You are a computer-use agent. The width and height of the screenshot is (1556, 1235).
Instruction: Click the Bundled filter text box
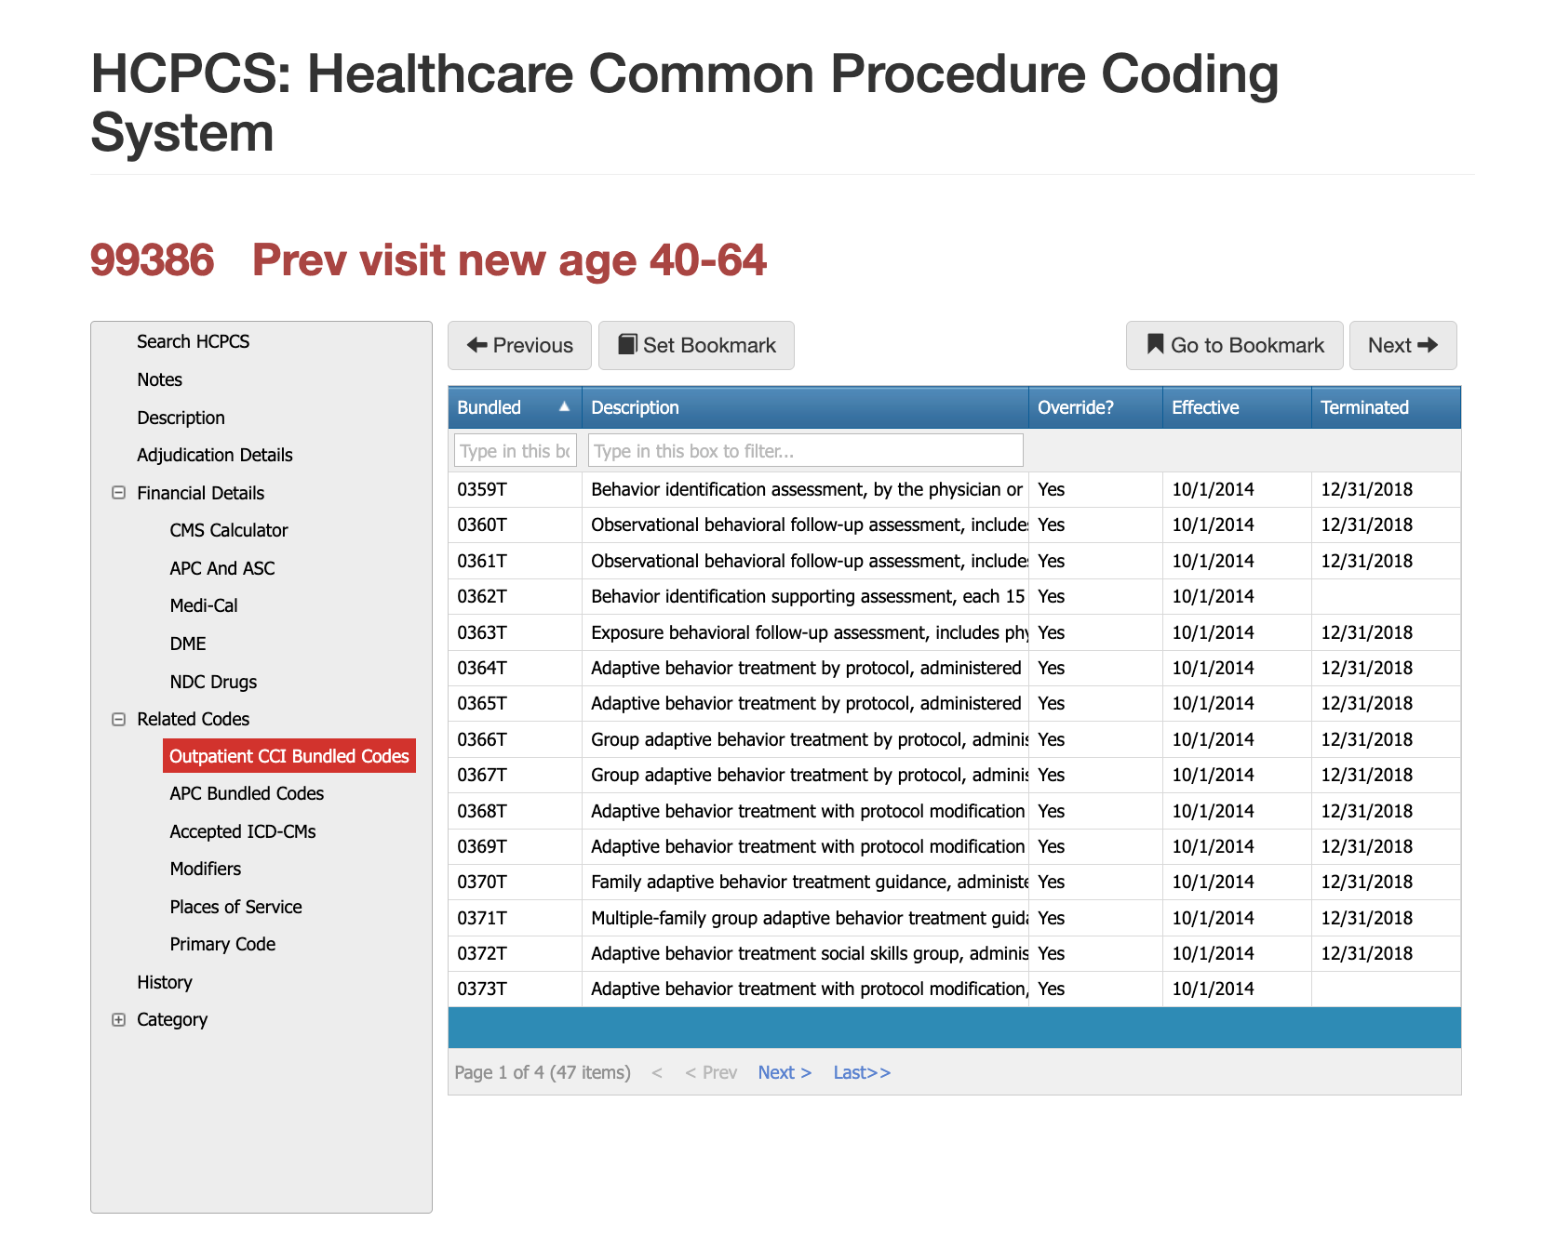click(x=515, y=451)
